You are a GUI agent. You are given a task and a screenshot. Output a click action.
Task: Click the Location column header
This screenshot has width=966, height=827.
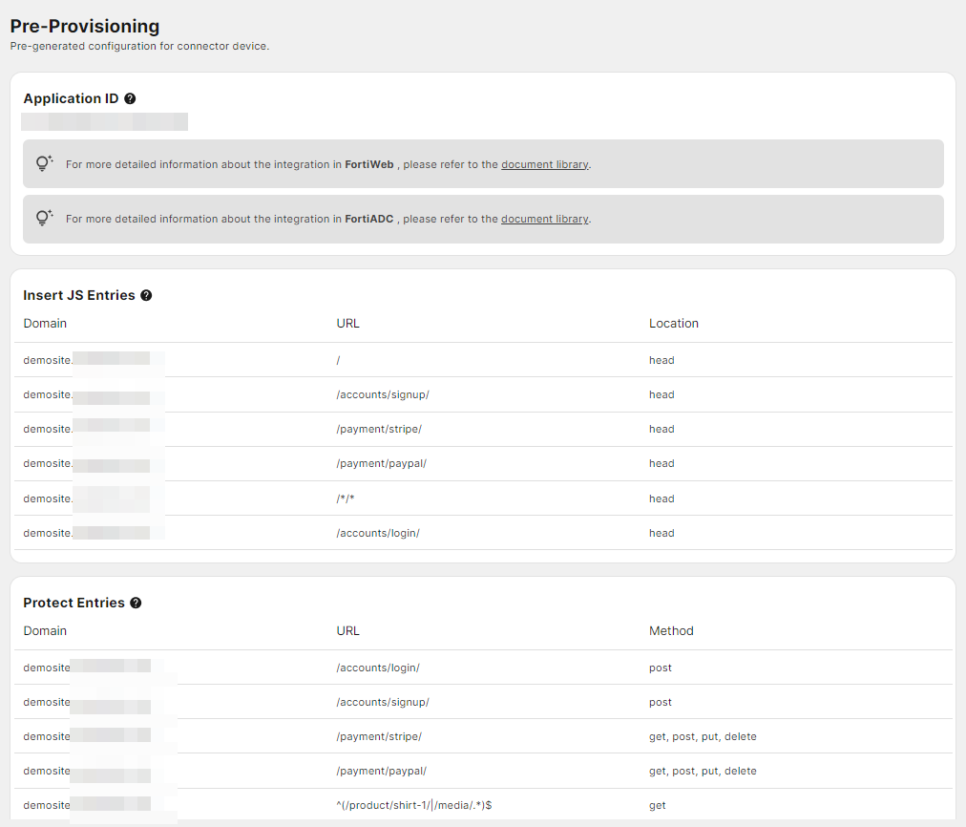click(673, 323)
